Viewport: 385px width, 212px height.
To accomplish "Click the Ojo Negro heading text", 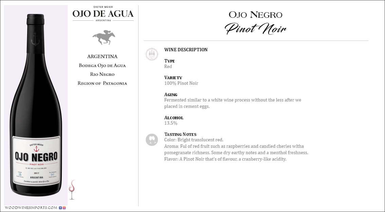I will [x=256, y=15].
